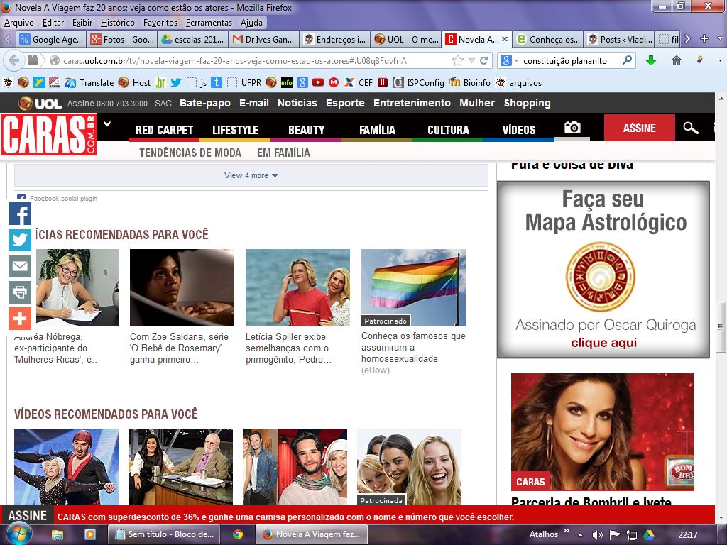
Task: Open the CEF bookmark
Action: tap(359, 82)
